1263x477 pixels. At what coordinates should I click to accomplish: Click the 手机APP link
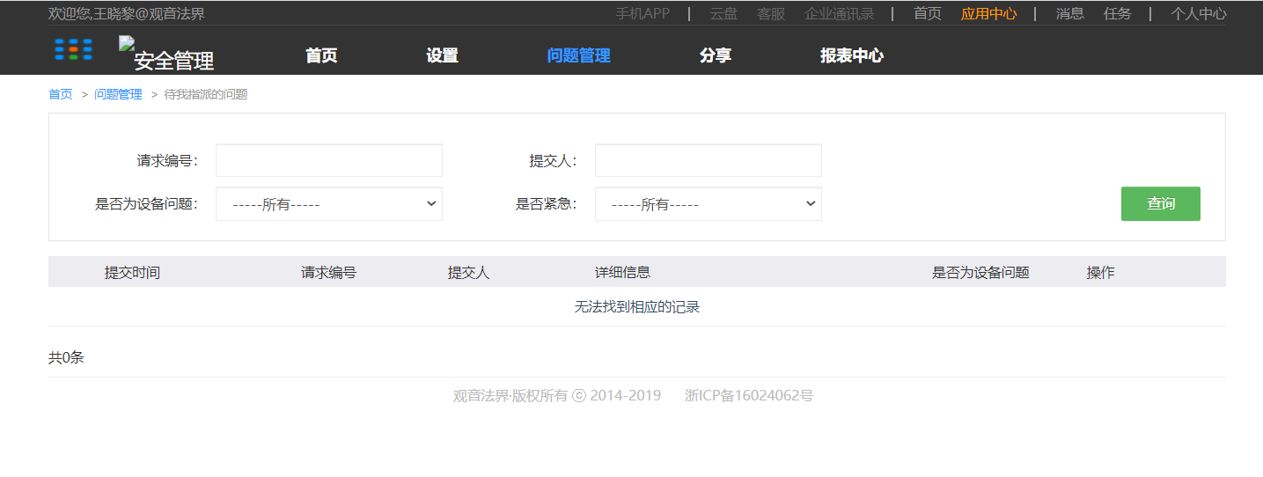643,13
